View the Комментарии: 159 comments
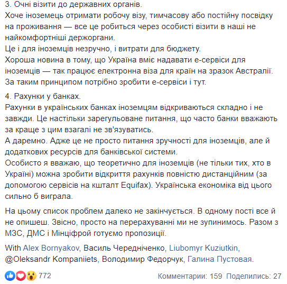Screen dimensions: 287x284 click(190, 276)
